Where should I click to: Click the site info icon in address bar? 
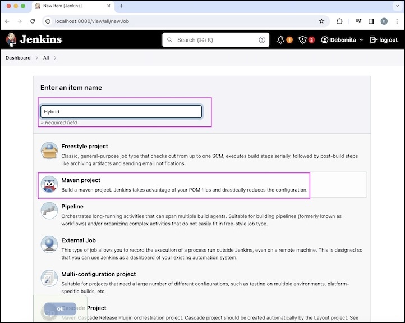48,21
